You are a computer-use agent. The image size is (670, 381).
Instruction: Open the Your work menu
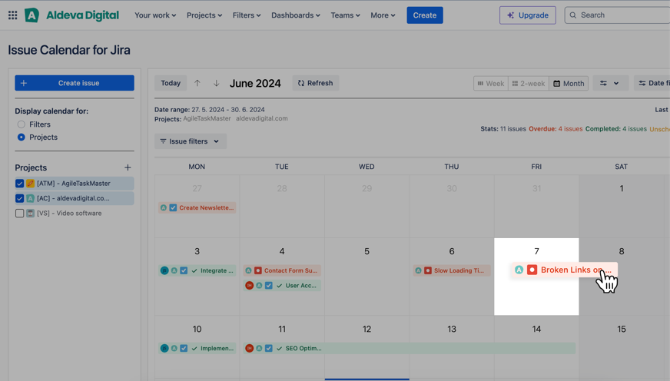pos(155,15)
